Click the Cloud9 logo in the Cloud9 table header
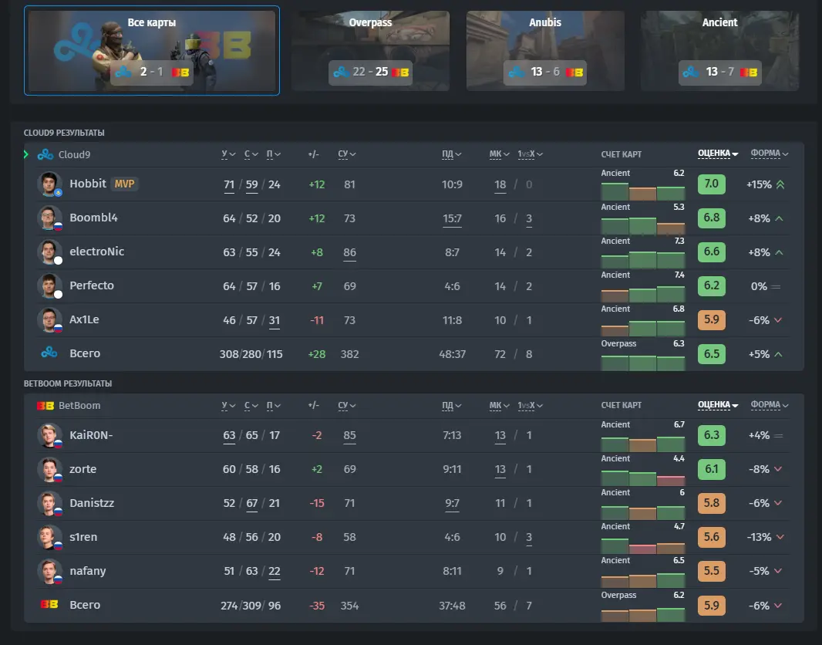The image size is (822, 645). tap(45, 154)
